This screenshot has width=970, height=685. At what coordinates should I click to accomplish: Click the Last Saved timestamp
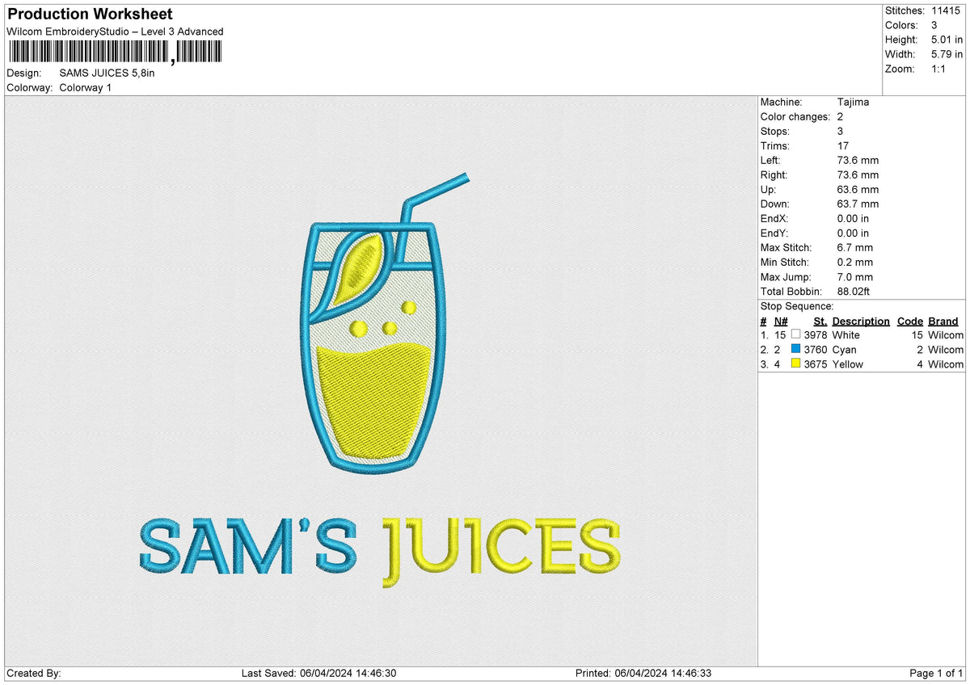[x=318, y=674]
